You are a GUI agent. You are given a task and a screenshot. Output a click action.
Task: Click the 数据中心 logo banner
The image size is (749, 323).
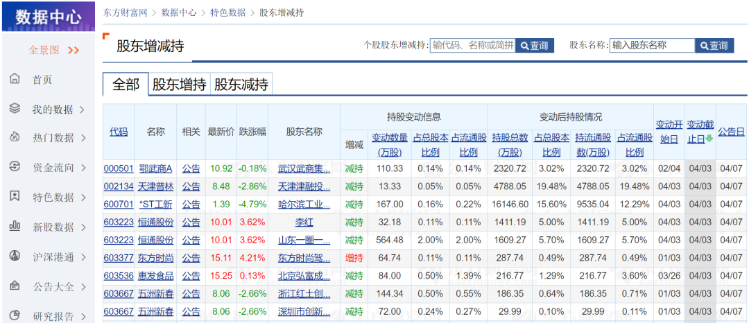(x=47, y=16)
